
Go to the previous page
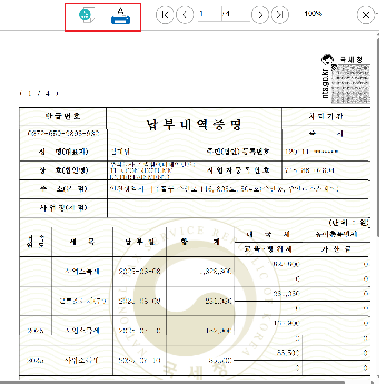click(x=185, y=15)
